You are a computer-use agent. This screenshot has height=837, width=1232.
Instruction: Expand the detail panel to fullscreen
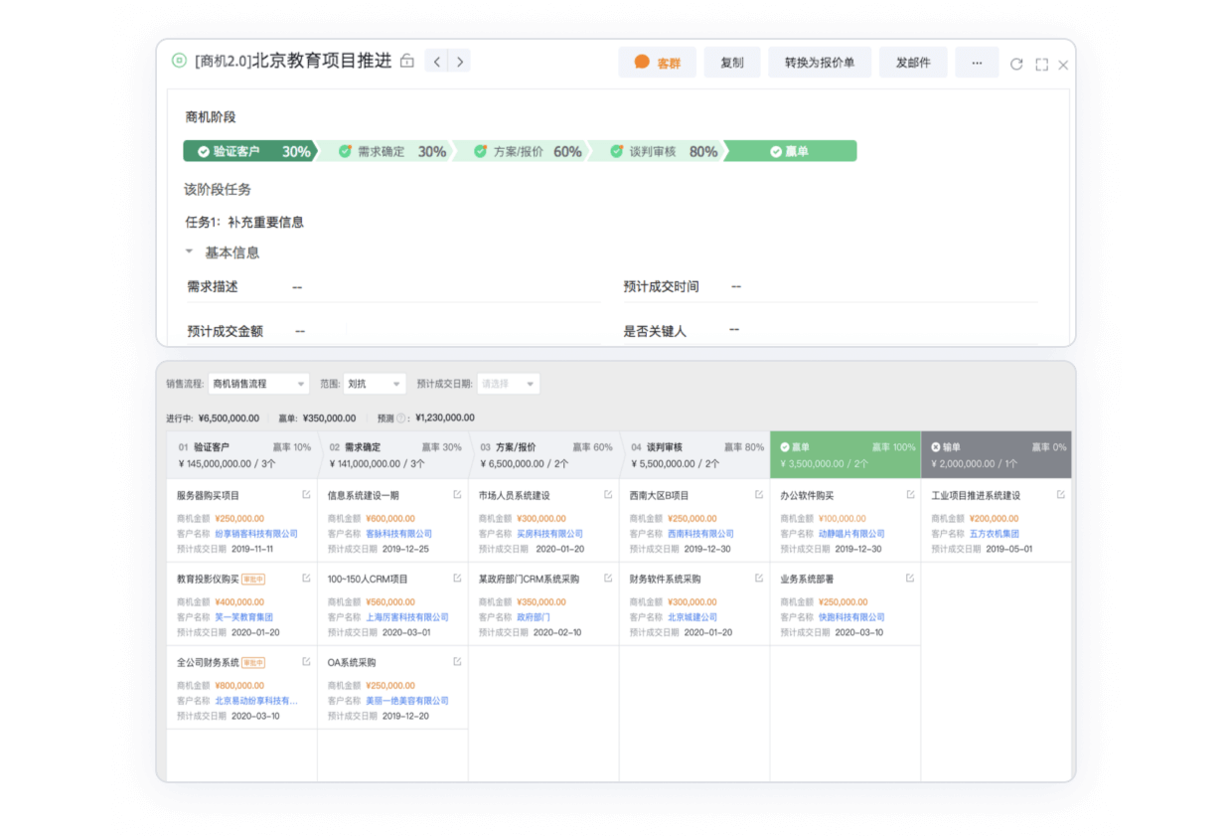point(1041,65)
